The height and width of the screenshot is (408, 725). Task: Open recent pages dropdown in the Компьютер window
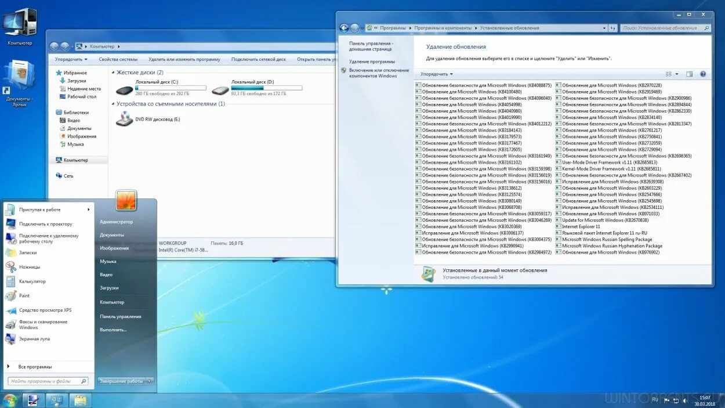click(x=72, y=46)
